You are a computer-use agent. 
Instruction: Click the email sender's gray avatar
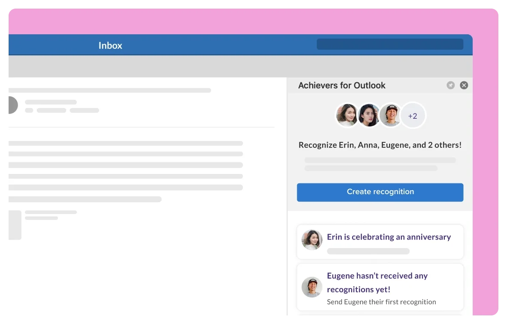(x=12, y=105)
